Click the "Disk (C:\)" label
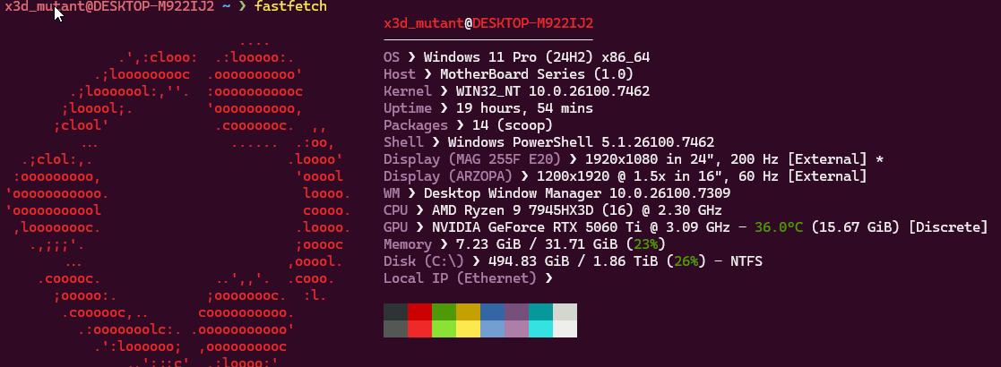1001x367 pixels. point(424,261)
